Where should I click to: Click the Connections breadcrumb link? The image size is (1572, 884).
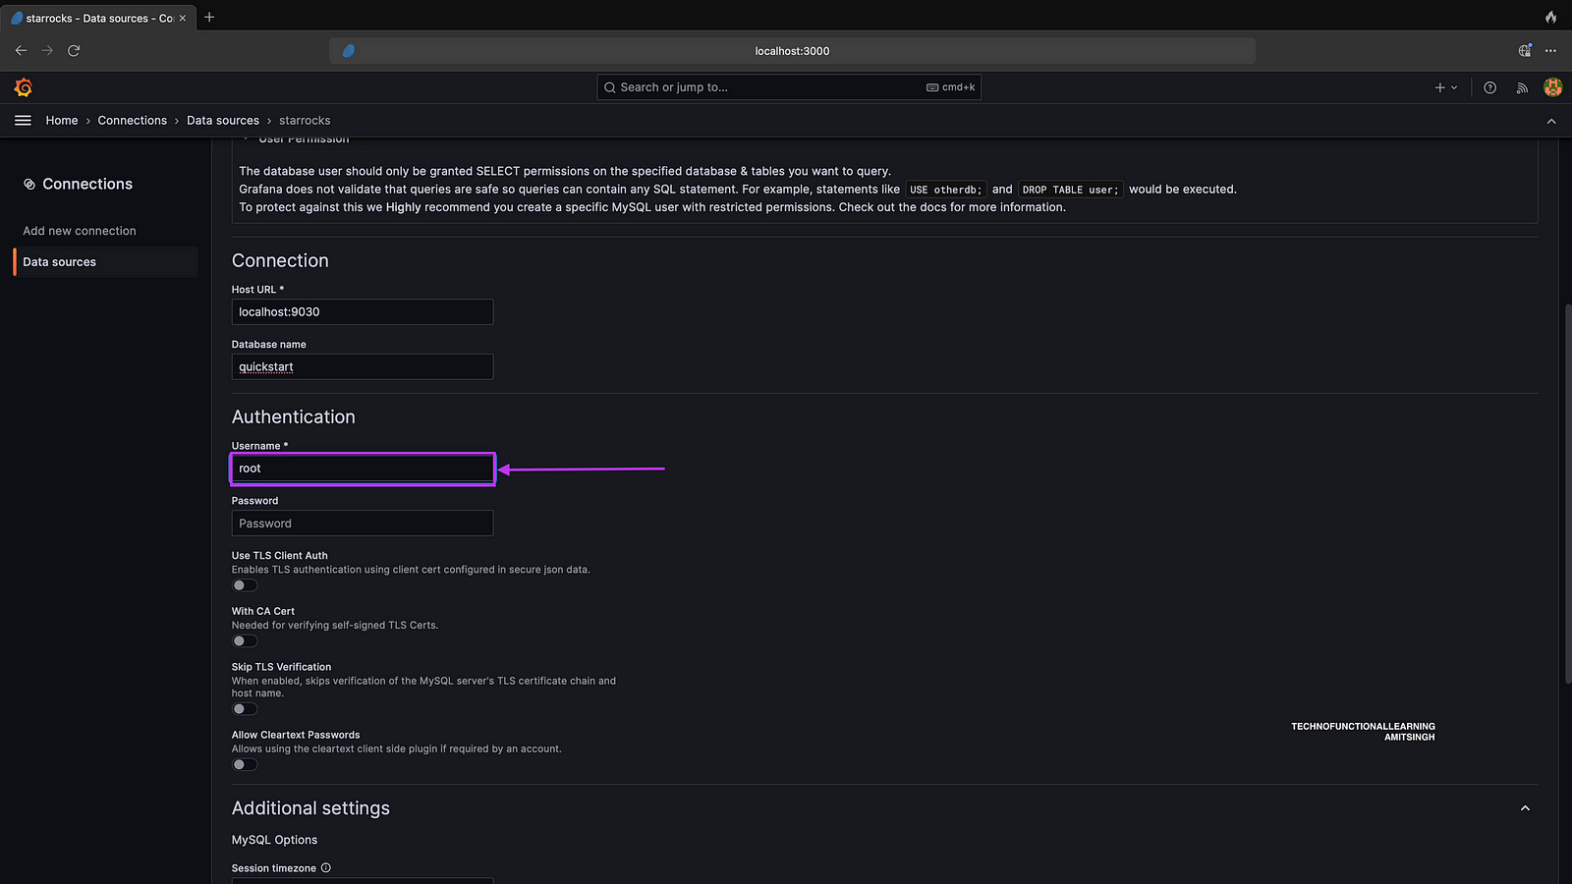[133, 121]
